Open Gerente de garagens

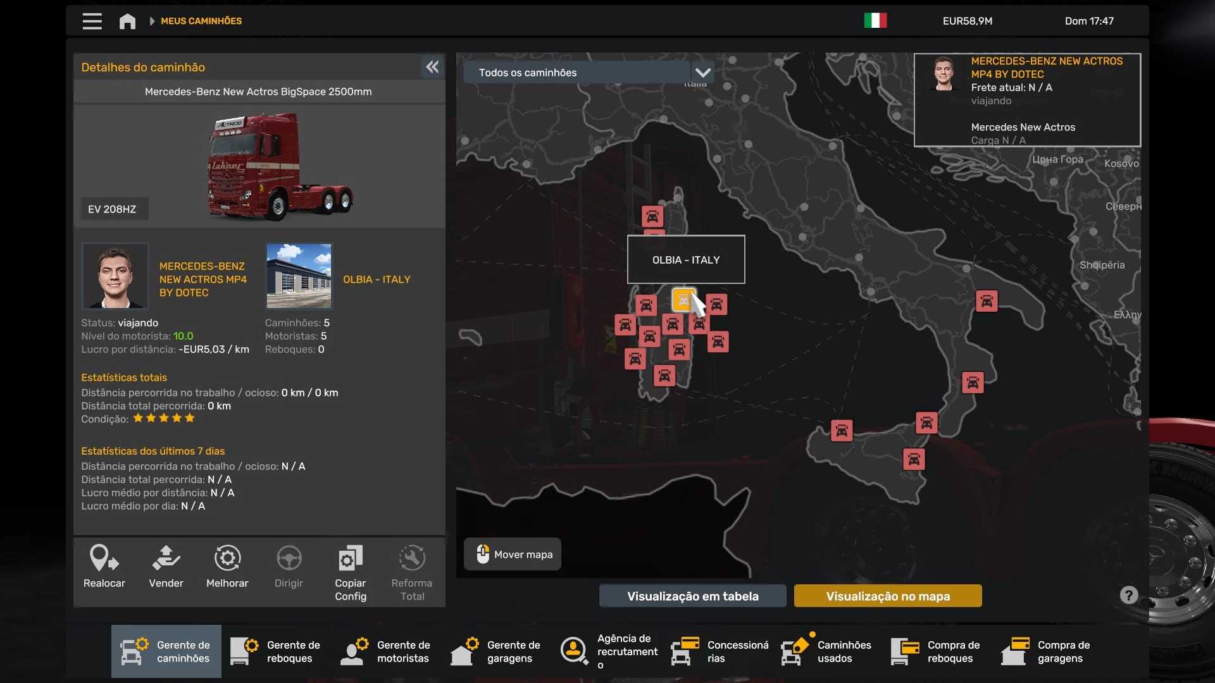(496, 651)
